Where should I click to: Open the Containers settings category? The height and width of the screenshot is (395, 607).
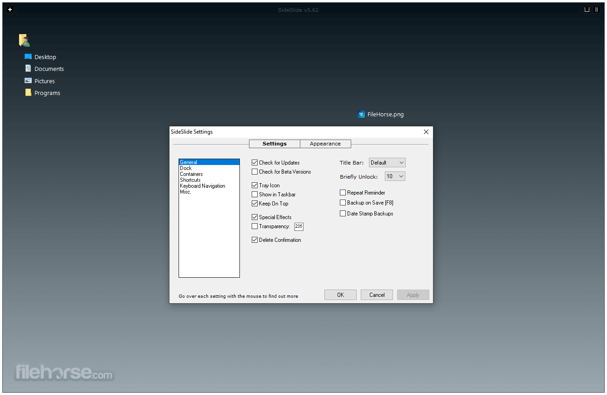tap(209, 174)
